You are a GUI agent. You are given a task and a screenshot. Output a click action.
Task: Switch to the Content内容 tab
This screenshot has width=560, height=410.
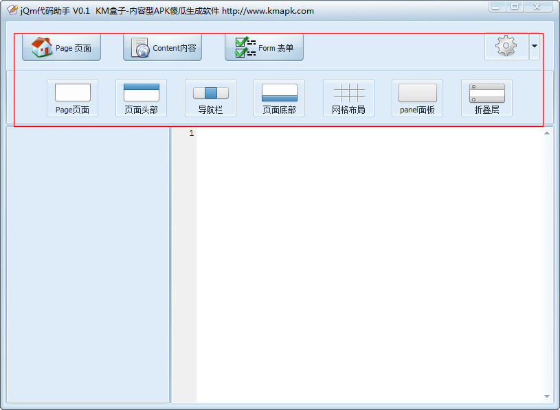pos(162,47)
